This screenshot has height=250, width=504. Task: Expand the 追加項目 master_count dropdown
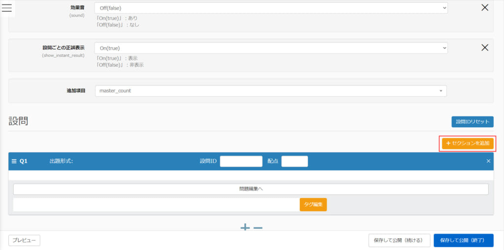[271, 91]
